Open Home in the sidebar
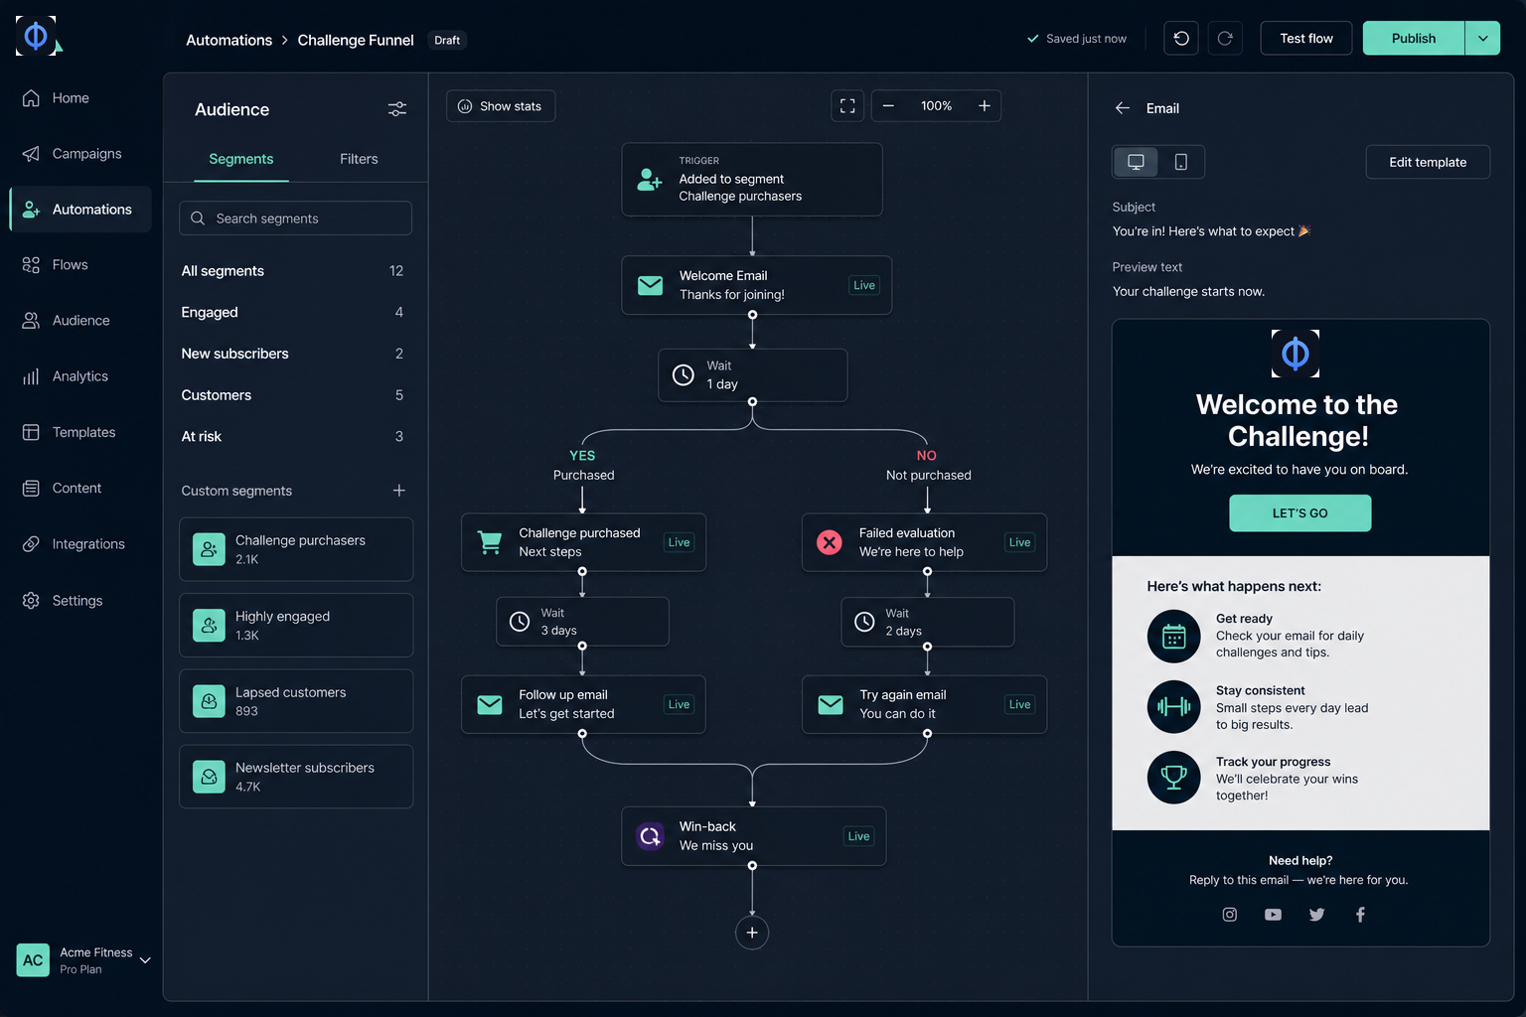Image resolution: width=1526 pixels, height=1017 pixels. click(x=80, y=98)
